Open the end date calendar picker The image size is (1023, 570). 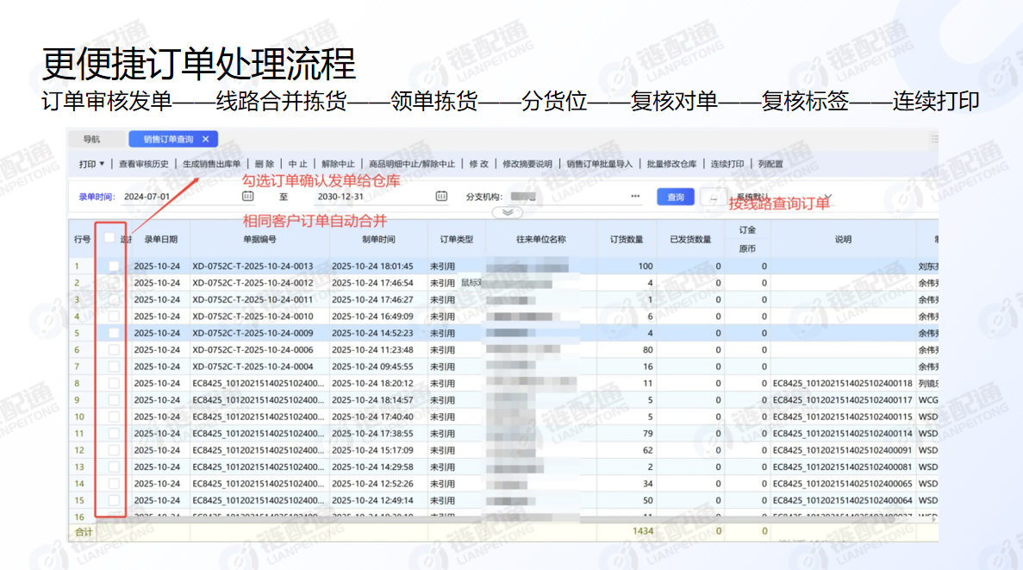[440, 197]
